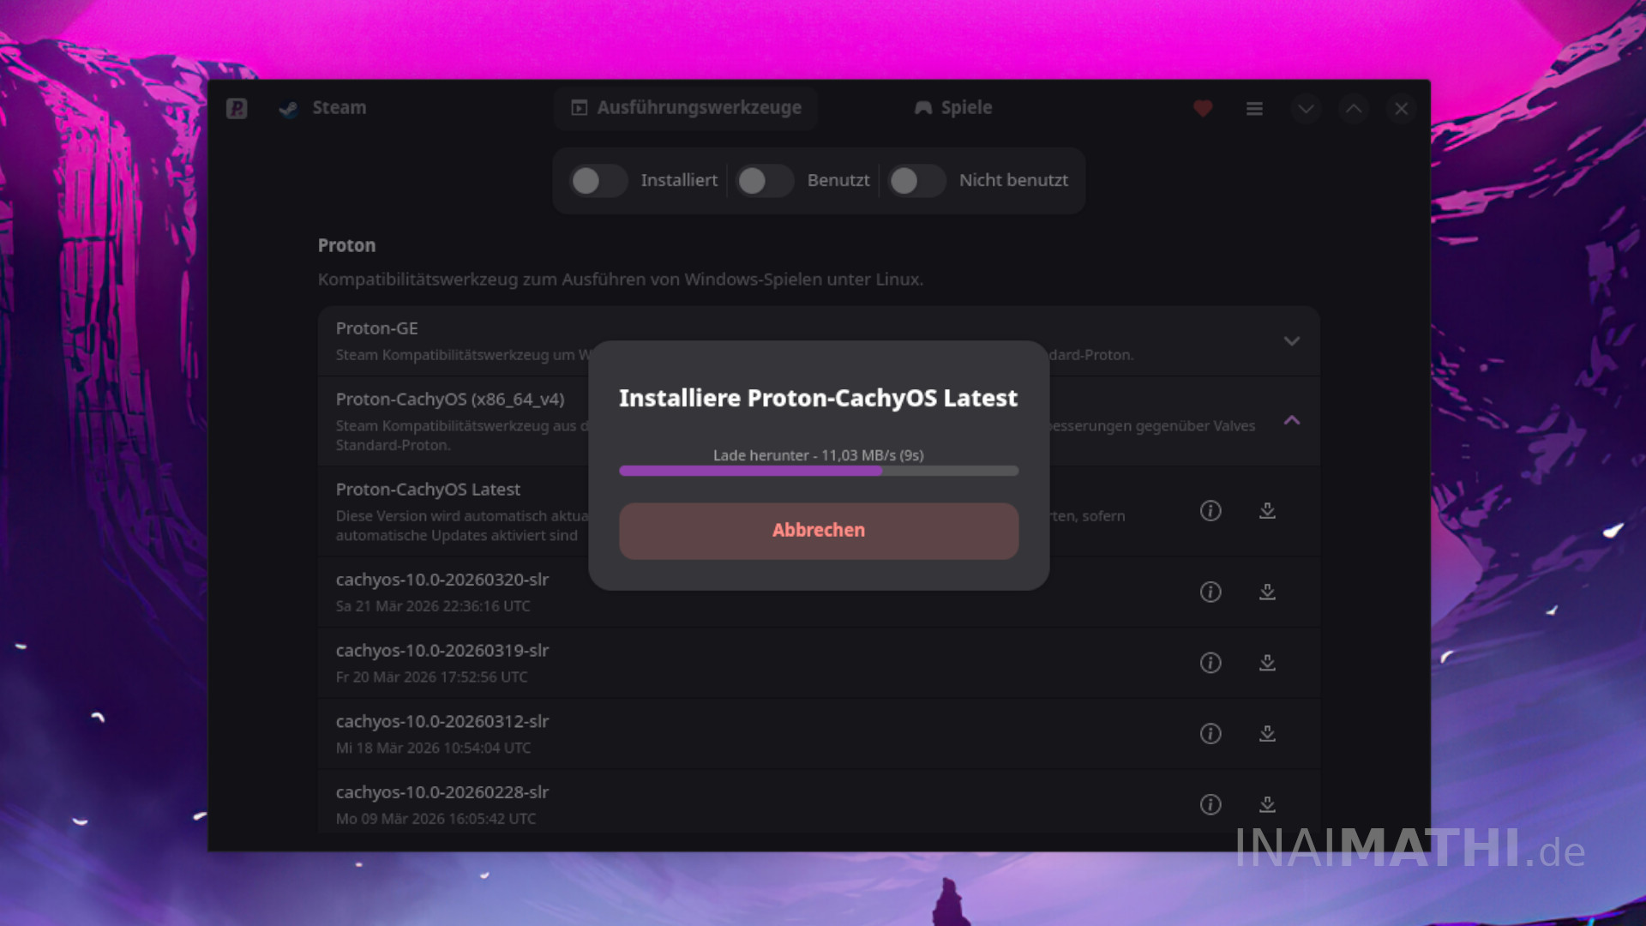This screenshot has height=926, width=1646.
Task: Select the cachyos-10.0-20260319-slr row
Action: click(x=686, y=663)
